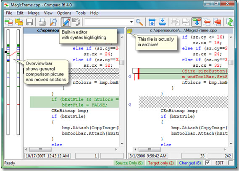Click the blue down-arrow merge toolbar icon
This screenshot has width=239, height=171.
point(197,22)
